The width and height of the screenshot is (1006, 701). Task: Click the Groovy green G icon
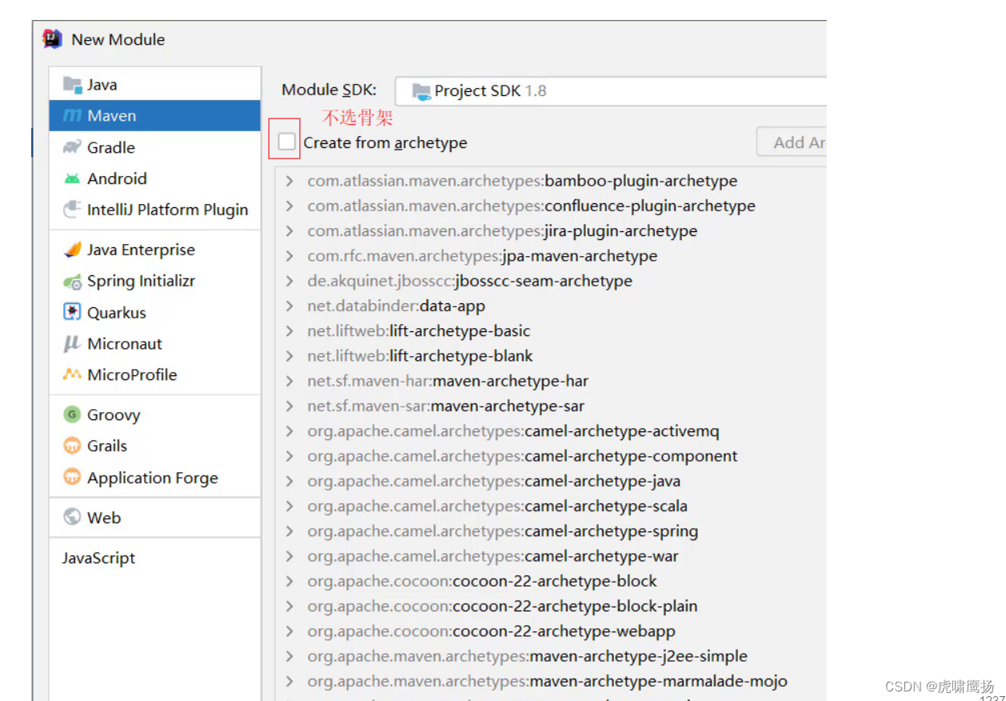click(73, 415)
